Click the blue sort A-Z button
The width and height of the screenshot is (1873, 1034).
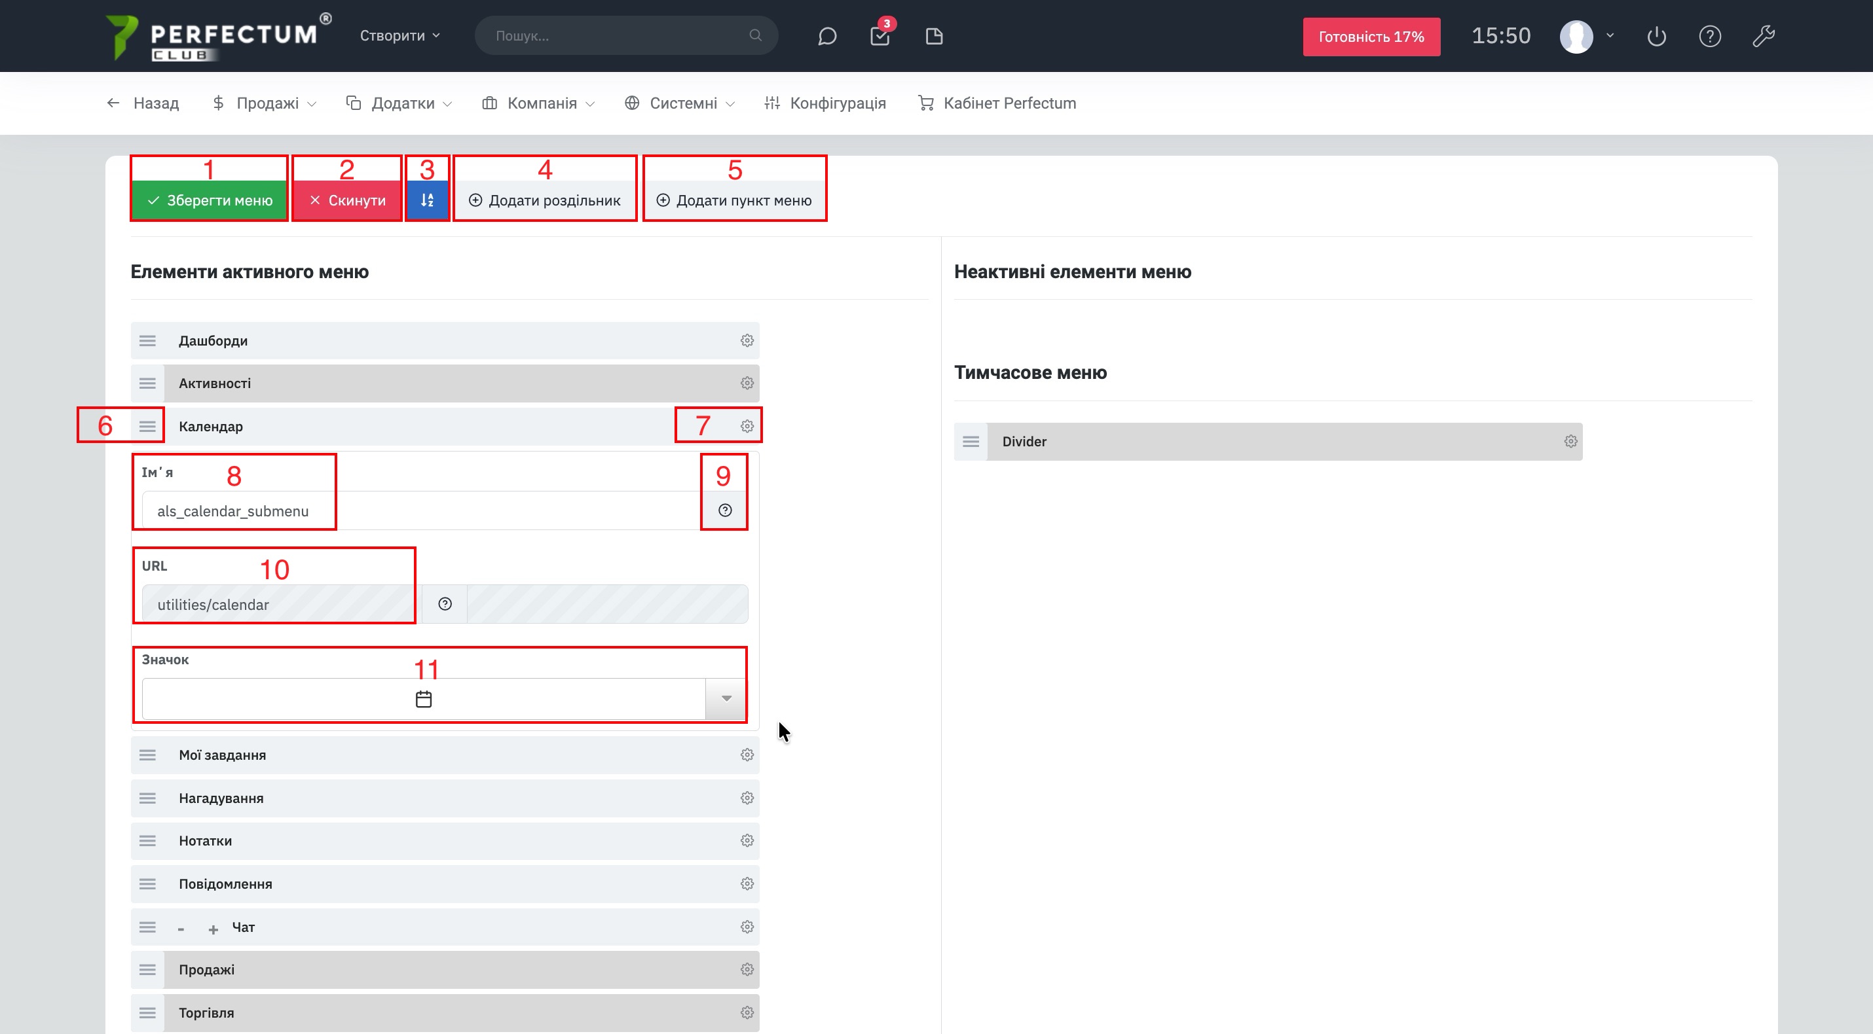pyautogui.click(x=427, y=200)
